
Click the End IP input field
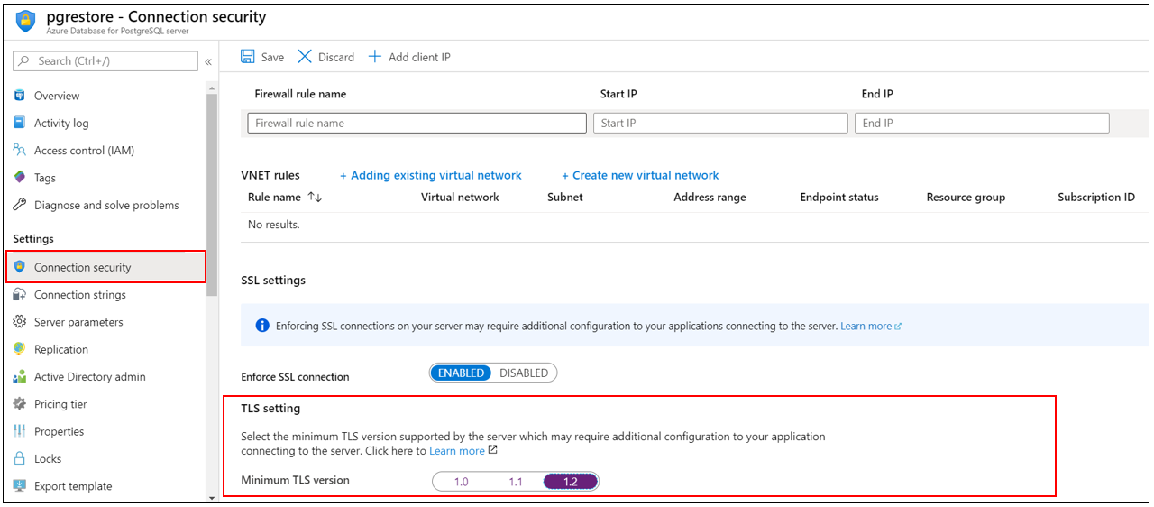click(982, 123)
